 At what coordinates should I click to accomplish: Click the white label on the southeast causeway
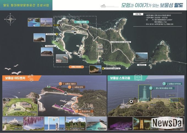coord(142,65)
